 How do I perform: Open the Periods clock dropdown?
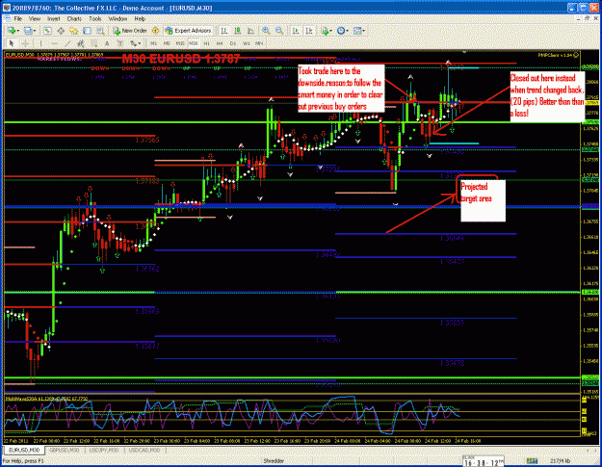pos(343,31)
